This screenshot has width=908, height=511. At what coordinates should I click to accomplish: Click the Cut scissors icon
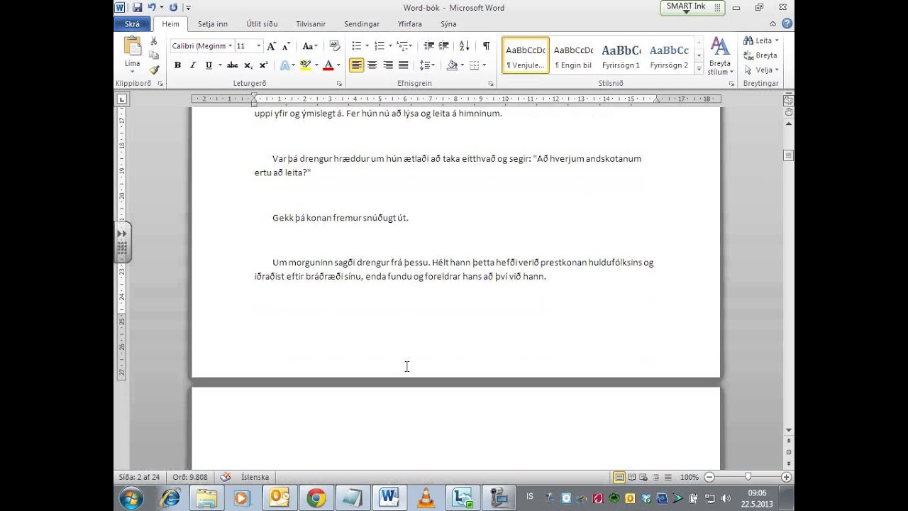coord(154,41)
